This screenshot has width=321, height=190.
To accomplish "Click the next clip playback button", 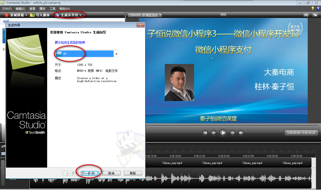I will pyautogui.click(x=241, y=133).
